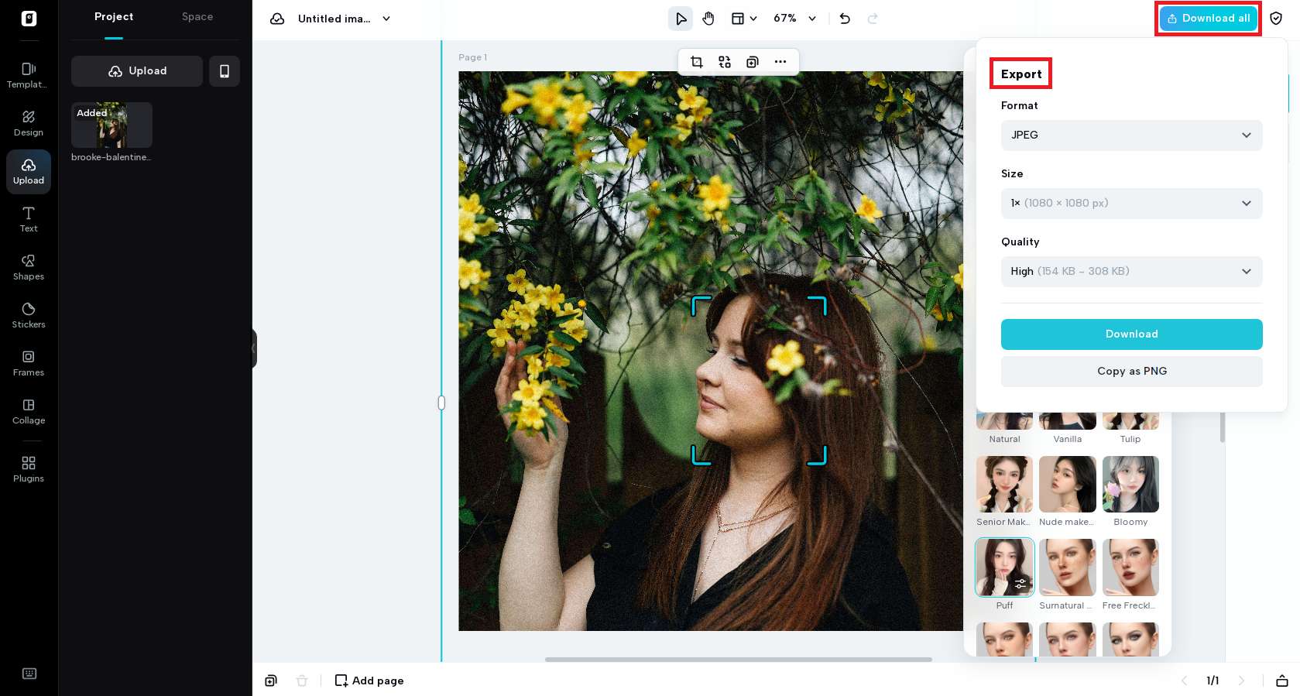This screenshot has height=696, width=1300.
Task: Click Copy as PNG
Action: (x=1131, y=372)
